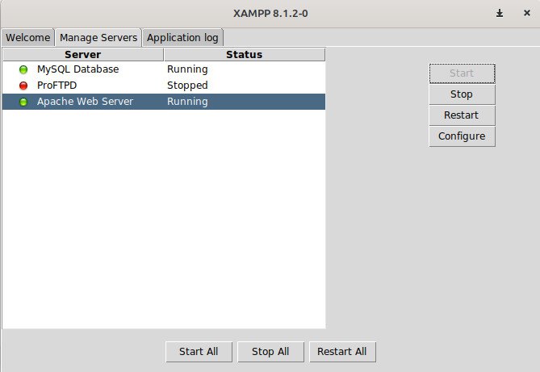Image resolution: width=540 pixels, height=372 pixels.
Task: Click the red status icon beside ProFTPD
Action: (23, 86)
